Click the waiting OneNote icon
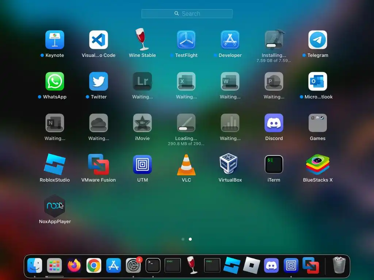 pyautogui.click(x=55, y=123)
